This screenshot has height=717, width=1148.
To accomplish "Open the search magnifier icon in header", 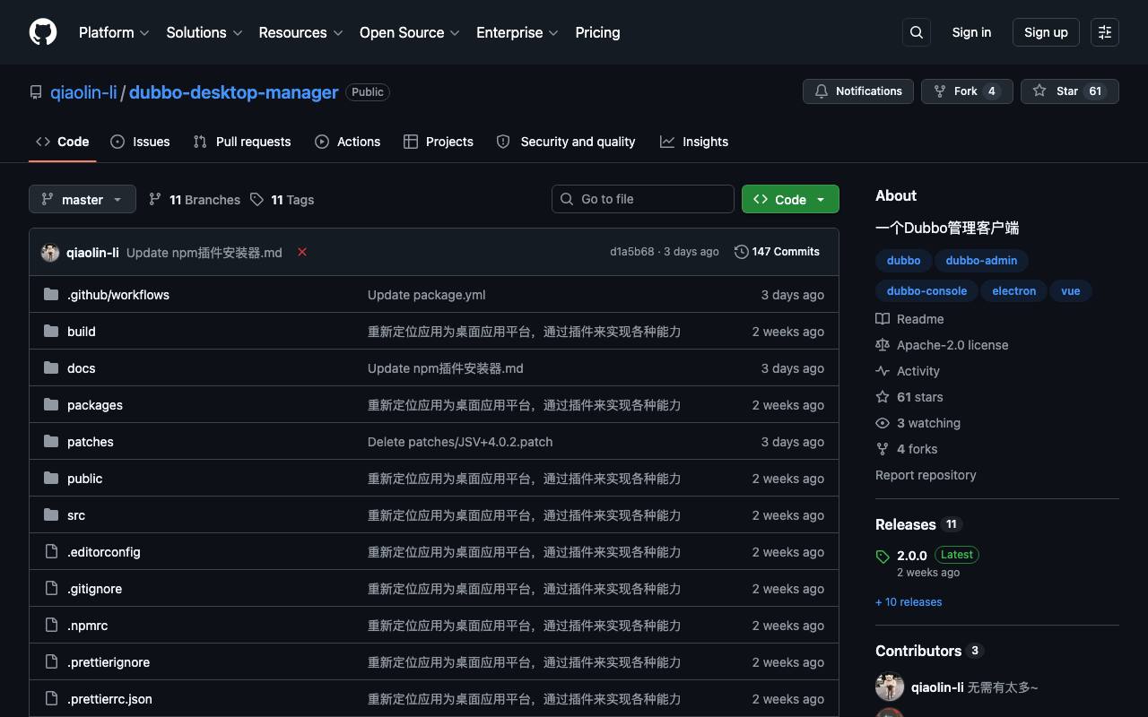I will (917, 32).
